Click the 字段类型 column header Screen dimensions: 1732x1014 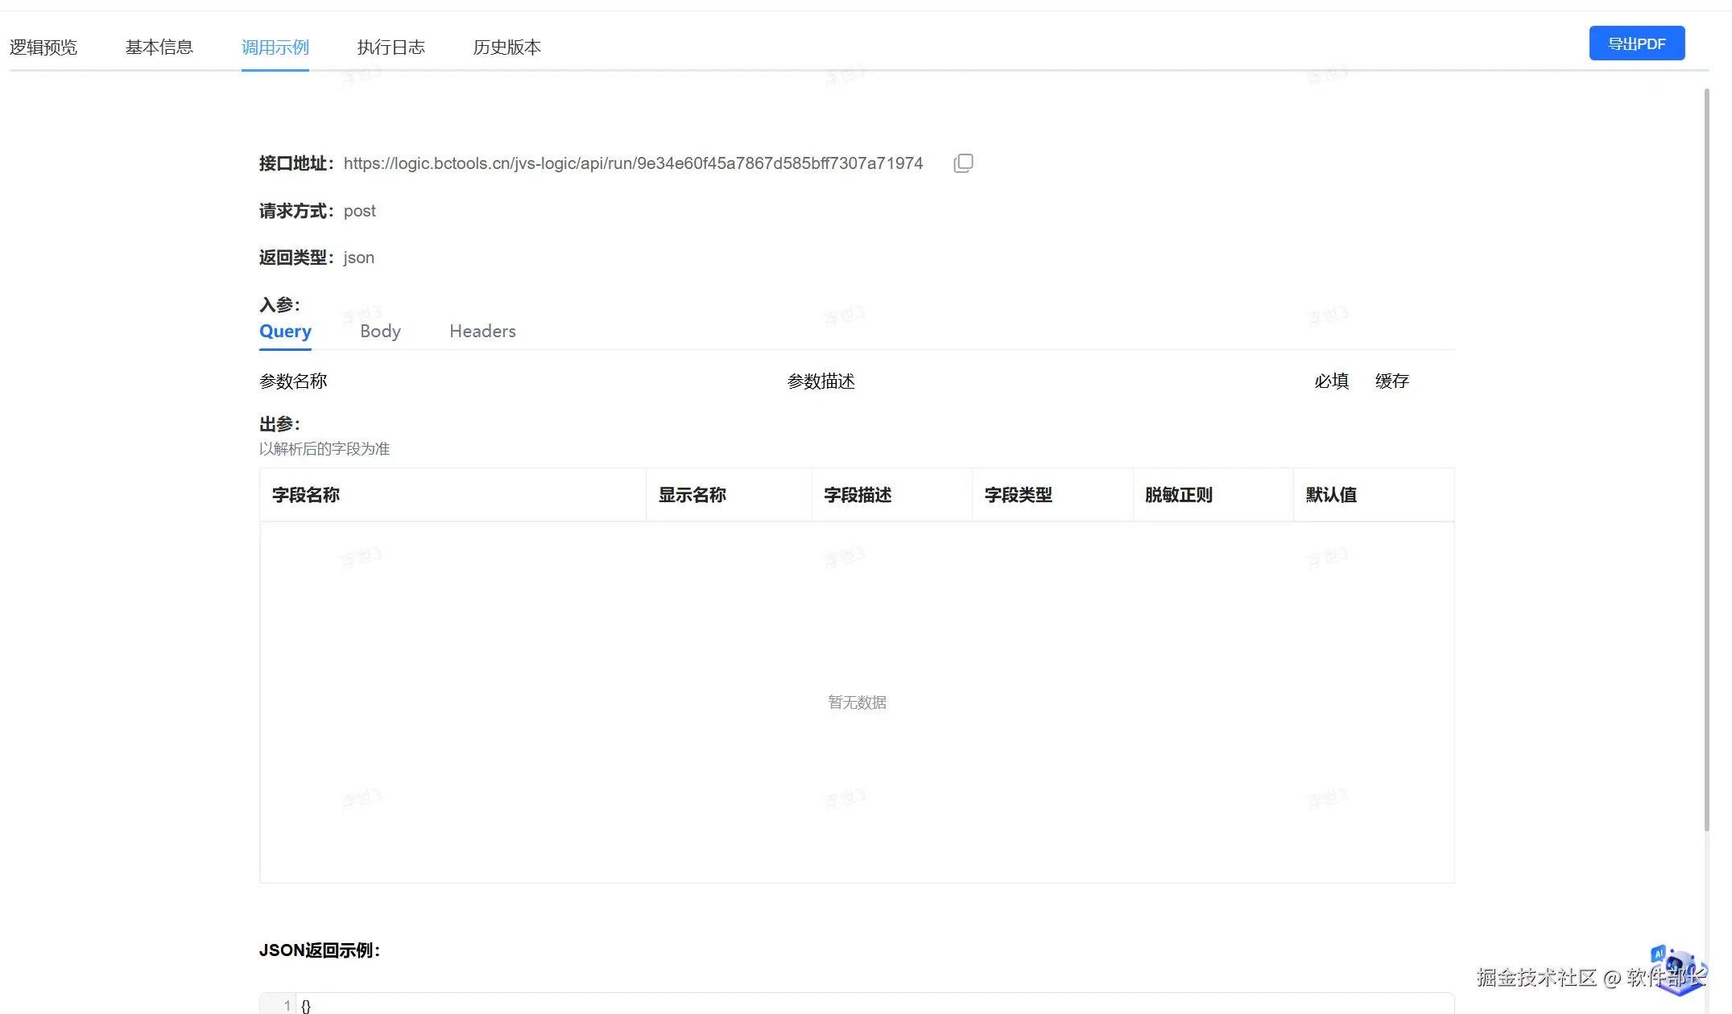[x=1019, y=495]
